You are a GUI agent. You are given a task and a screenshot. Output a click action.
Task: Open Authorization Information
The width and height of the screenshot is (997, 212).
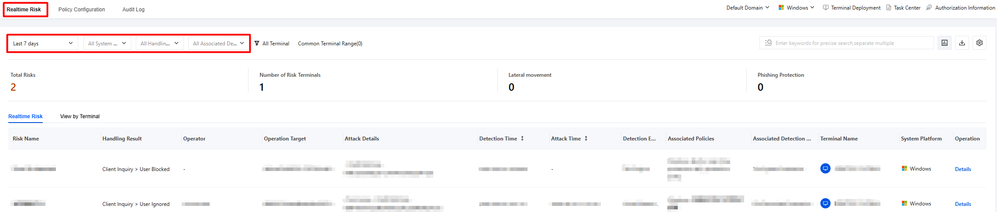tap(961, 8)
